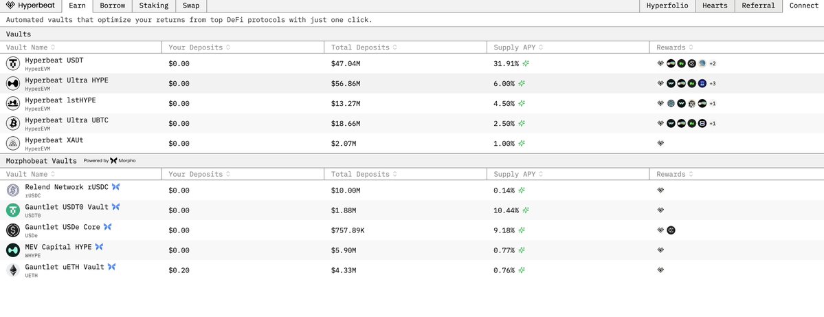Sort Morphobeat table by Total Deposits

[x=364, y=174]
